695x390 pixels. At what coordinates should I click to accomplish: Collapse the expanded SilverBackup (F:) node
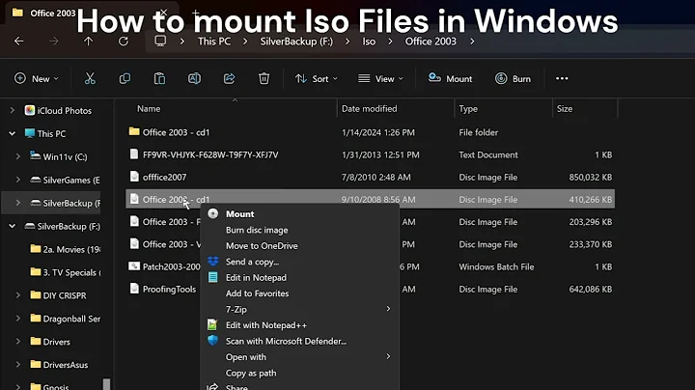click(12, 226)
